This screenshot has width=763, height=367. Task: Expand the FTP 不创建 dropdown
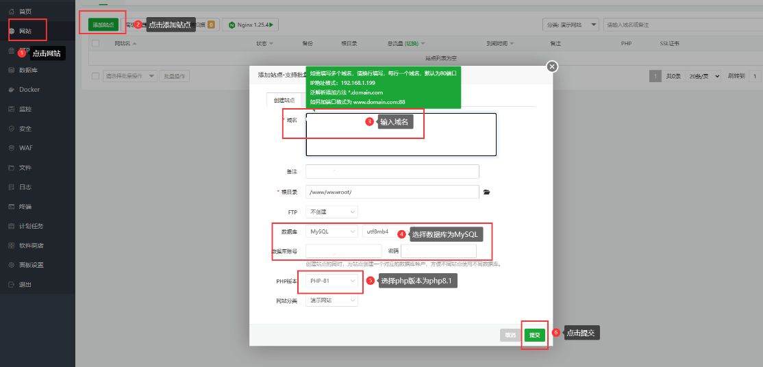[332, 212]
